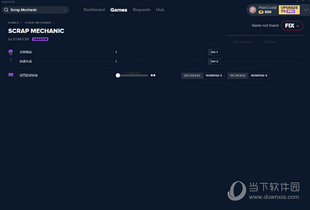Click the game speed category icon
This screenshot has width=310, height=210.
point(11,75)
